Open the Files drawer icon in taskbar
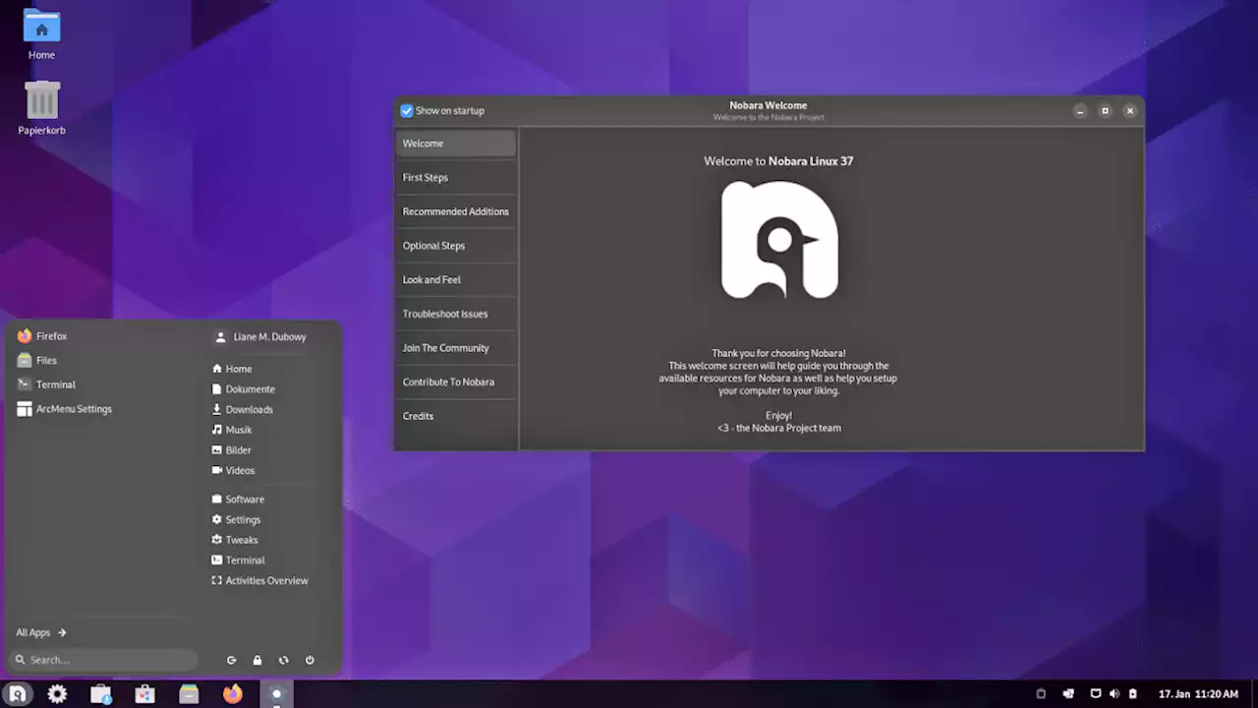 point(189,694)
